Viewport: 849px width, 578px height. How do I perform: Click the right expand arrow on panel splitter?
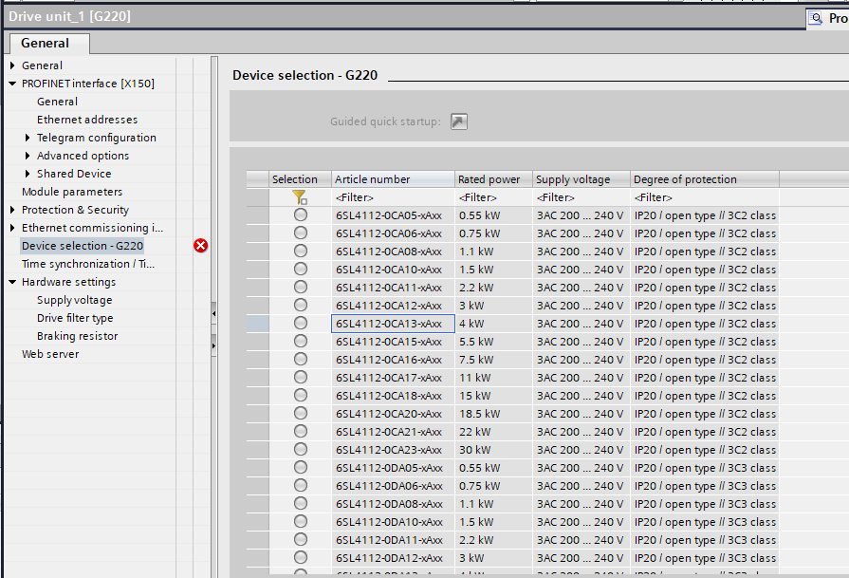(x=213, y=346)
